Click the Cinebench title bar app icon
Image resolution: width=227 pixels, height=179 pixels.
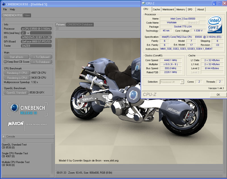coord(4,4)
